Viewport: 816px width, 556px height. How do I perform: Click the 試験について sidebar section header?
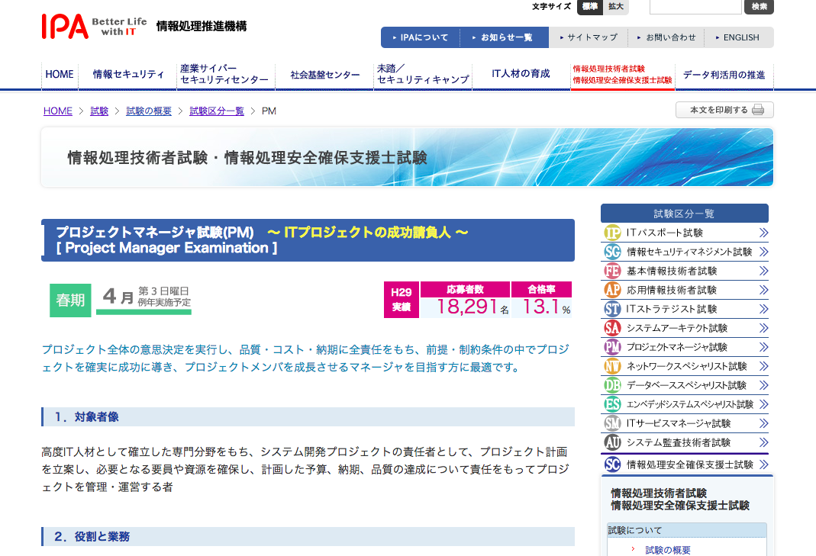click(x=687, y=530)
